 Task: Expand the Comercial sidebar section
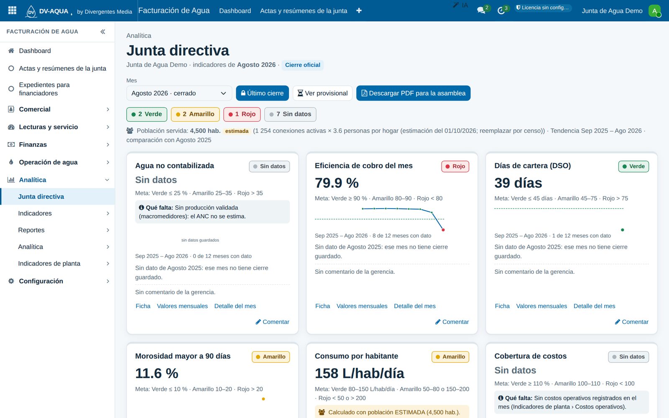107,110
